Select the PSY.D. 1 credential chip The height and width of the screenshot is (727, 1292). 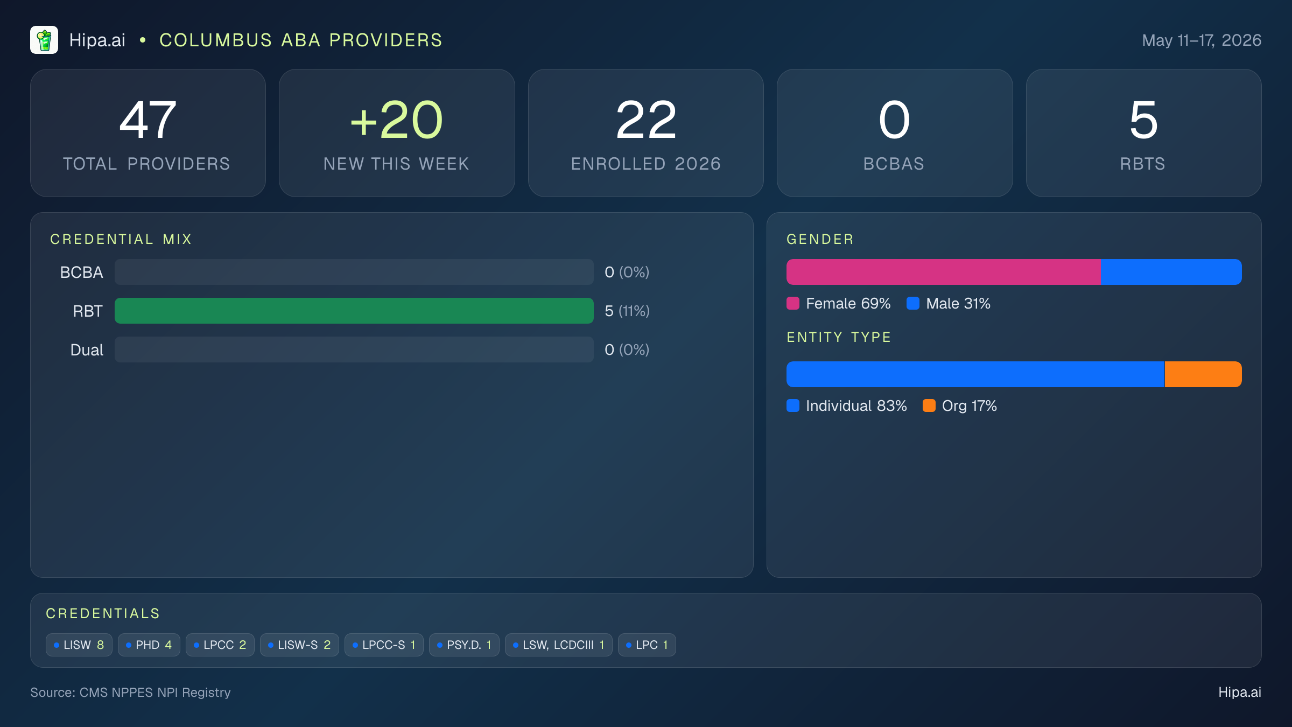coord(464,645)
